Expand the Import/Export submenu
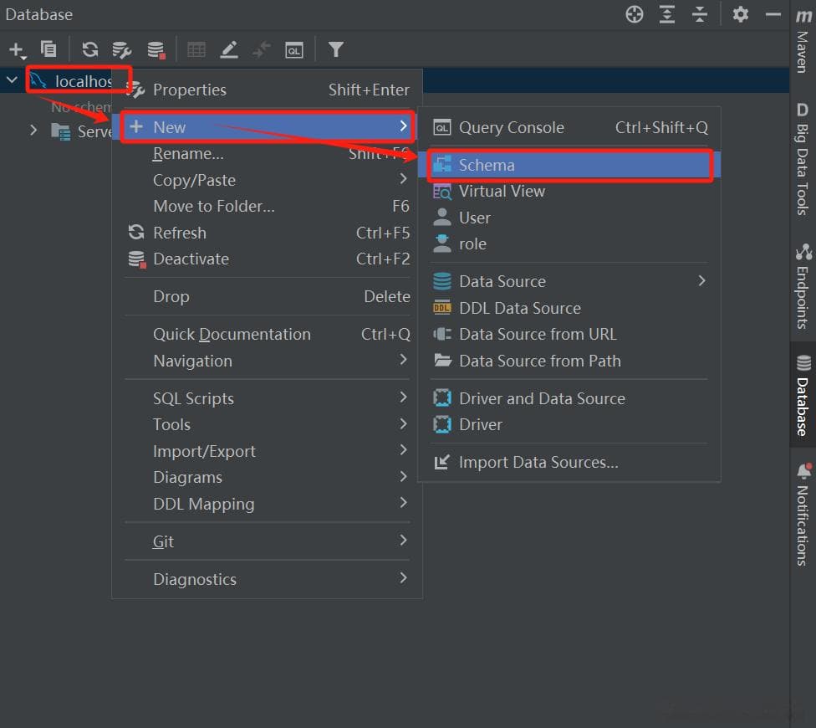This screenshot has width=816, height=728. (267, 451)
